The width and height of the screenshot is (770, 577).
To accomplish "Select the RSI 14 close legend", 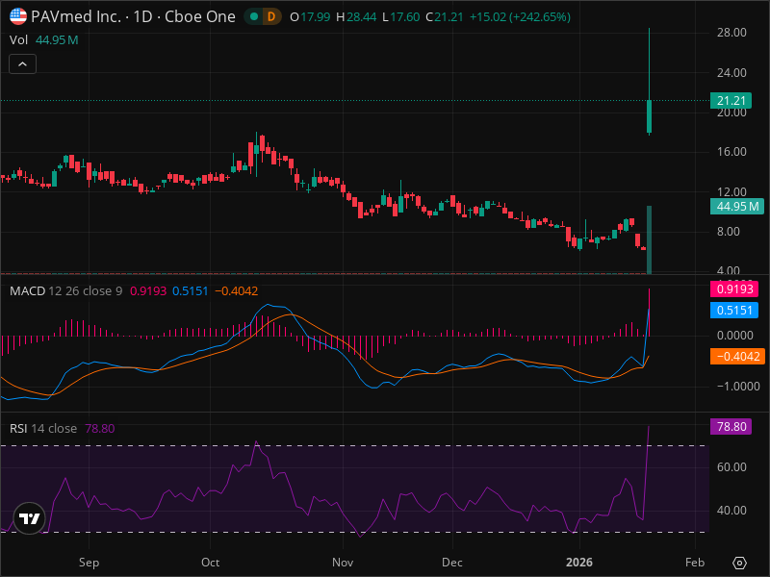I will tap(43, 428).
